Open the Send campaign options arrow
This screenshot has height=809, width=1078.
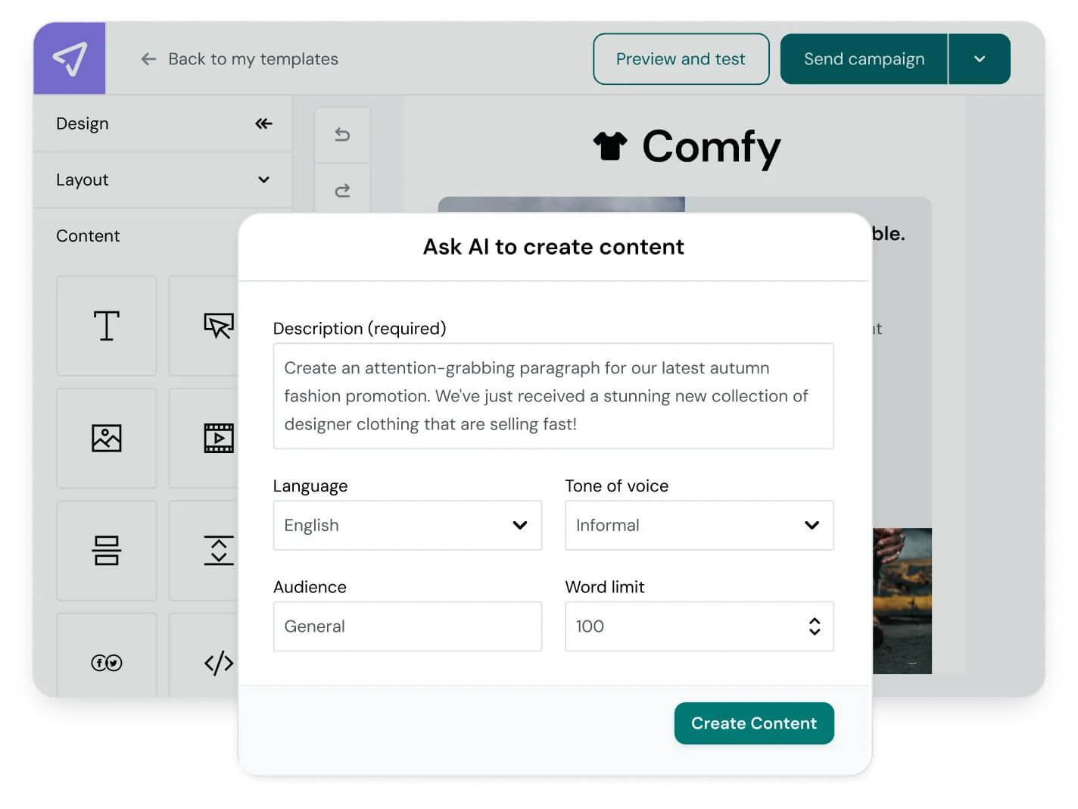point(979,59)
